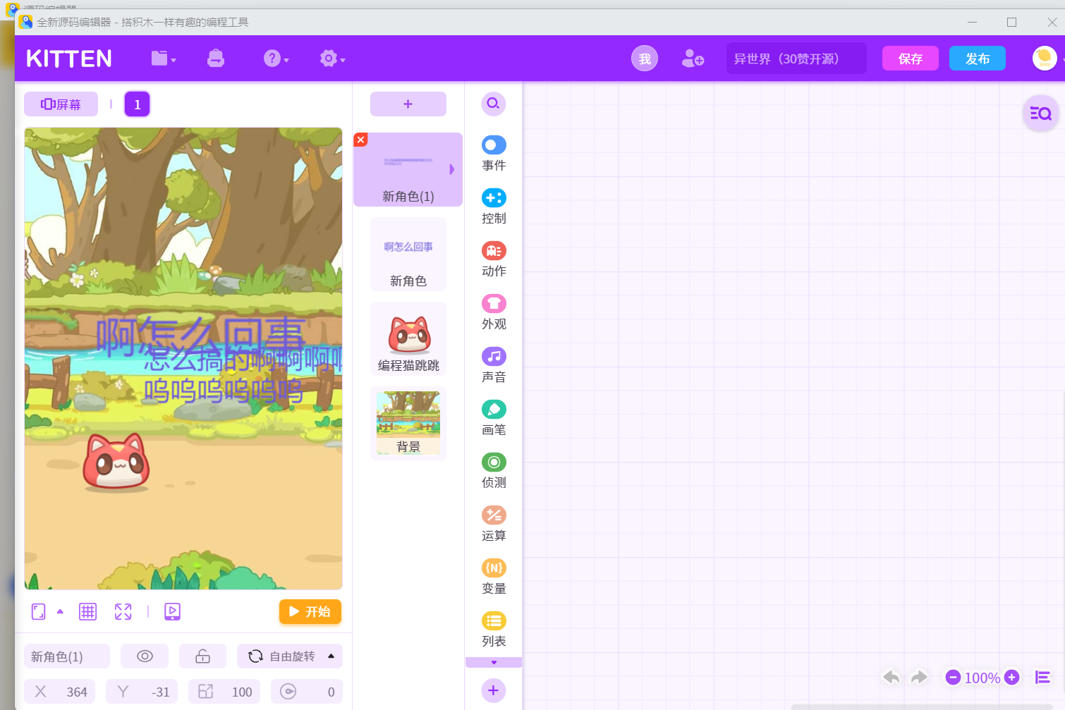Select the 新角色 sprite thumbnail
This screenshot has height=710, width=1065.
click(x=408, y=254)
